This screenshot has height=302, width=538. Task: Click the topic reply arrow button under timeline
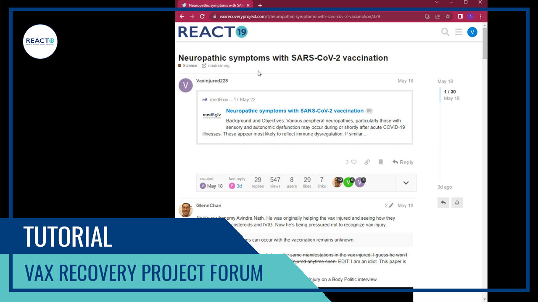pyautogui.click(x=443, y=203)
